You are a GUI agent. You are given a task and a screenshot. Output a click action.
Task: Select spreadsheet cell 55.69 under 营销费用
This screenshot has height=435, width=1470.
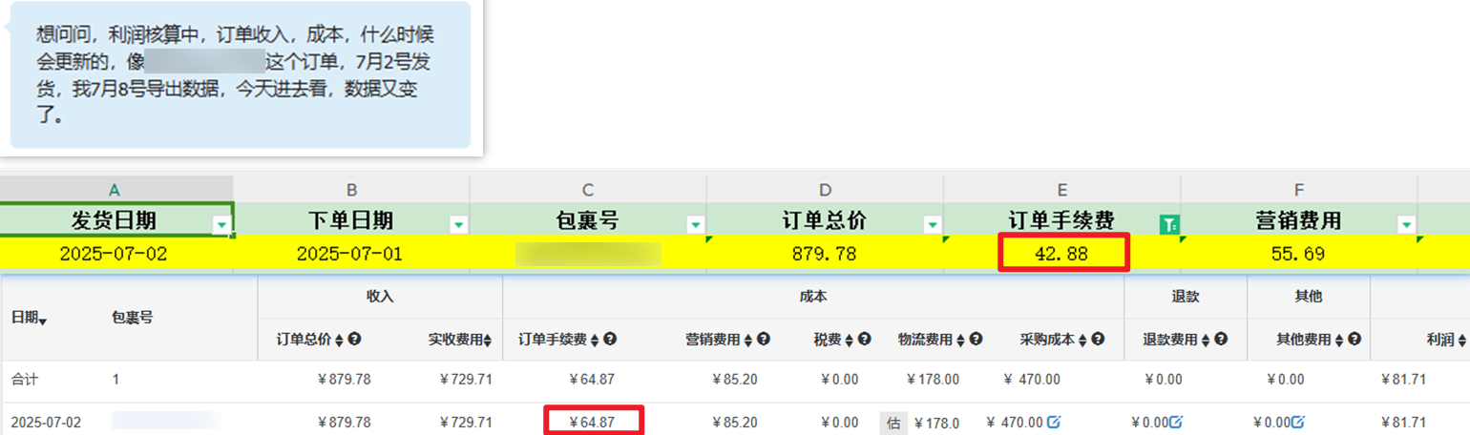click(1299, 254)
